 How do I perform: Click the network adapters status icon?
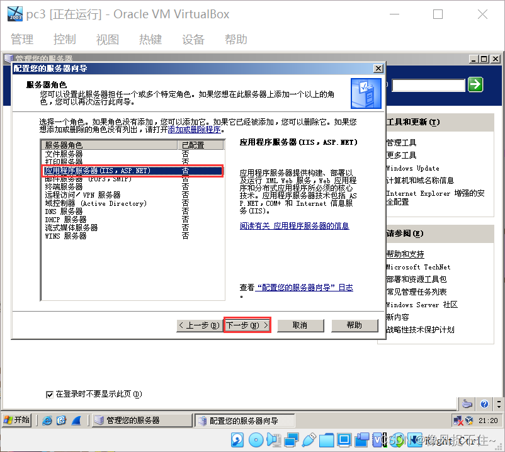tap(292, 440)
